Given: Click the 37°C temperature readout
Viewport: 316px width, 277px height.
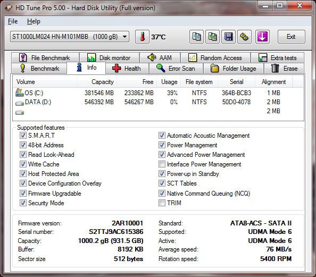Looking at the screenshot, I should [159, 37].
